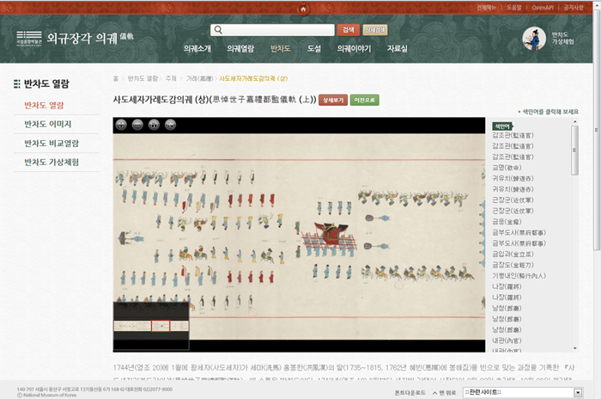601x399 pixels.
Task: Select 반차도 비교열람 in left sidebar
Action: (x=52, y=144)
